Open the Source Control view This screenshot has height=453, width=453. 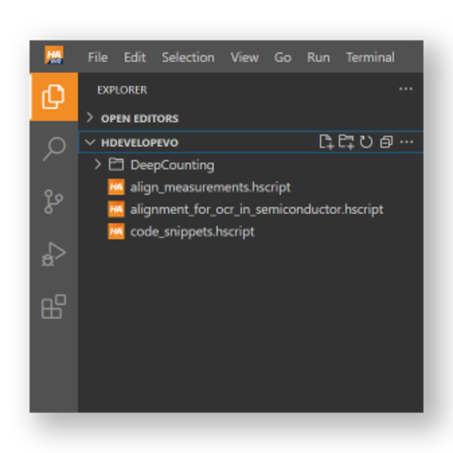(x=54, y=201)
